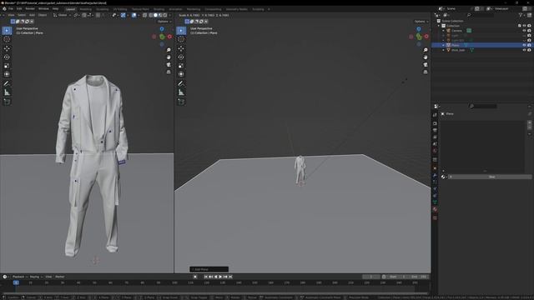Image resolution: width=534 pixels, height=300 pixels.
Task: Select the Rotate tool in right viewport
Action: click(181, 57)
